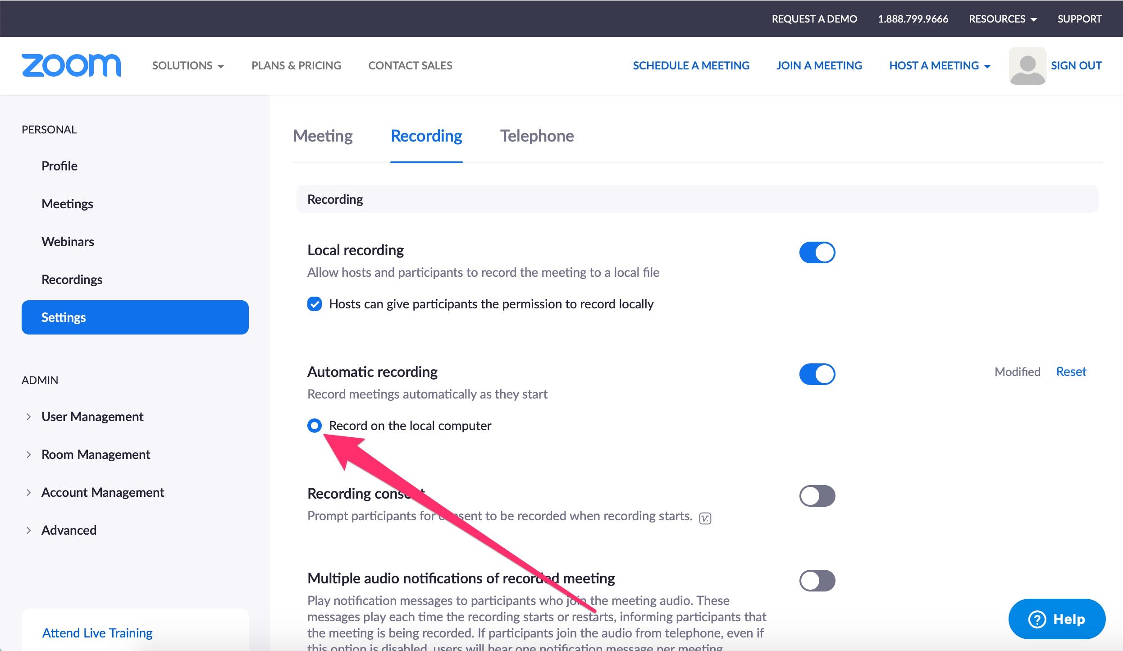
Task: Switch to the Meeting tab
Action: [x=322, y=136]
